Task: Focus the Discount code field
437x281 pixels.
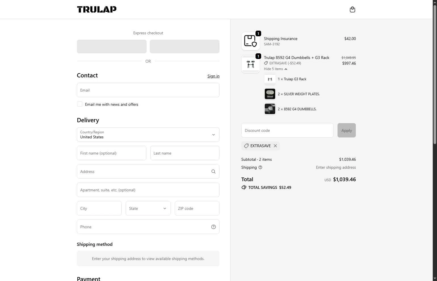Action: coord(287,130)
